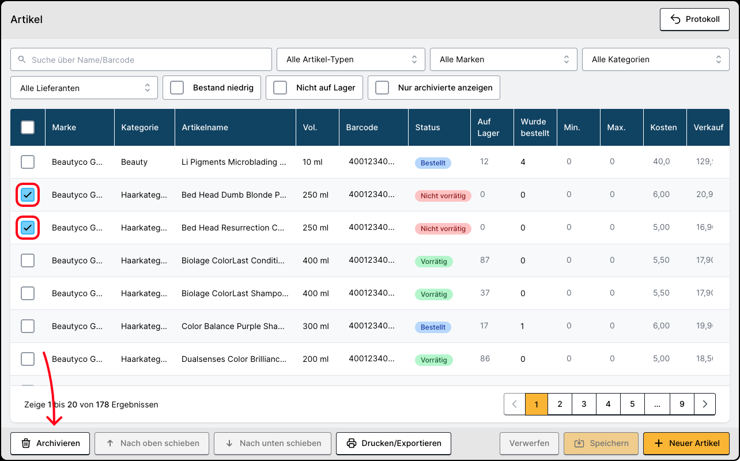Click the plus icon on Neuer Artikel

[659, 443]
